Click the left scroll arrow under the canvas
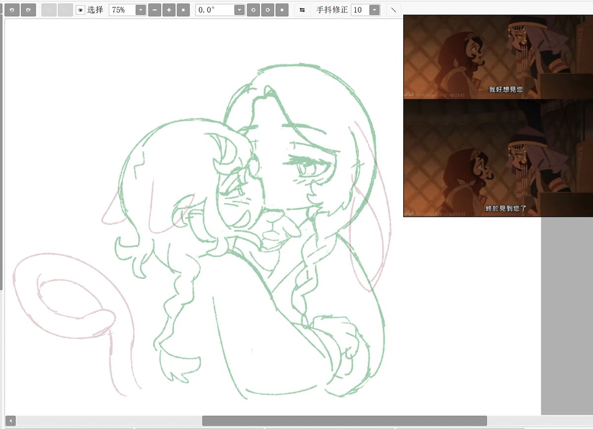Screen dimensions: 593x429 pos(10,421)
